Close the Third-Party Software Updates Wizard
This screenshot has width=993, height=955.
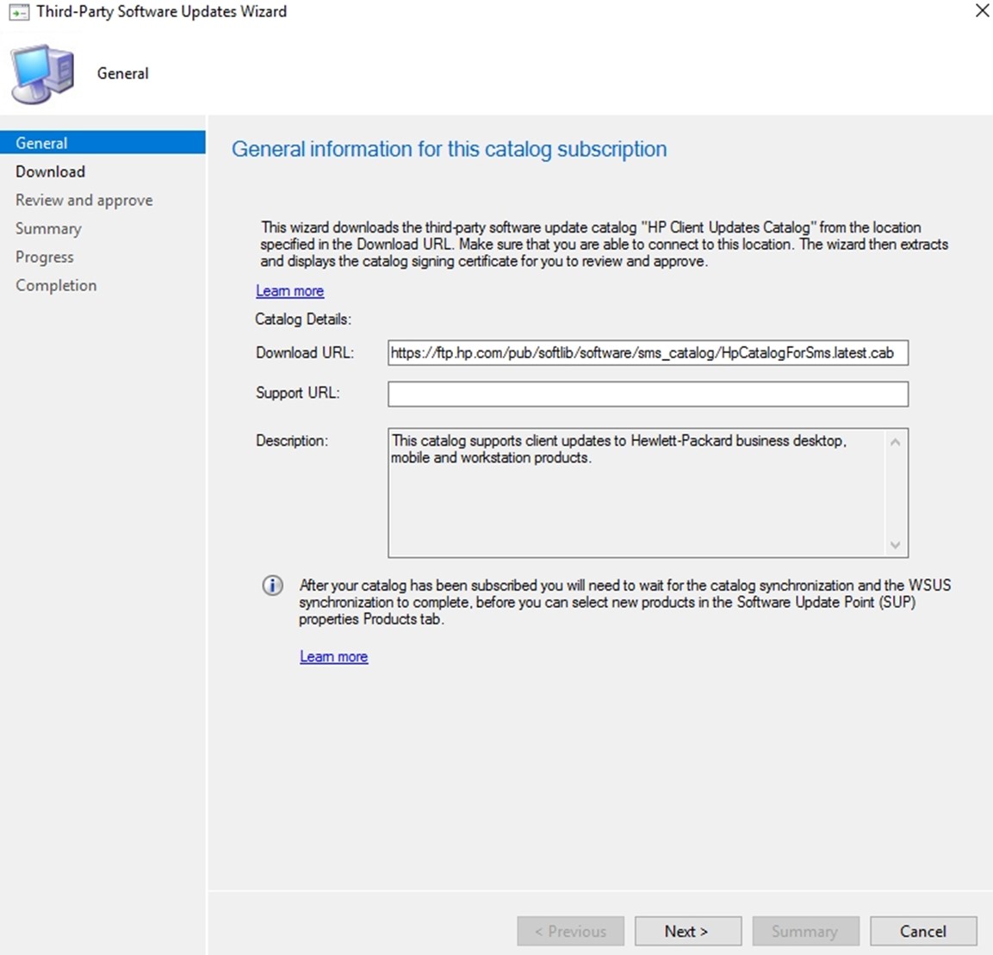click(982, 11)
